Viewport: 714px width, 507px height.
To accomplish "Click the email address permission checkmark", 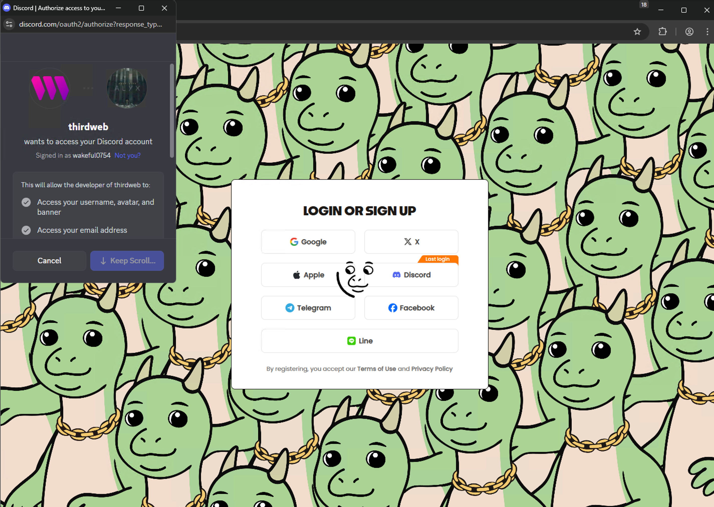I will [26, 230].
